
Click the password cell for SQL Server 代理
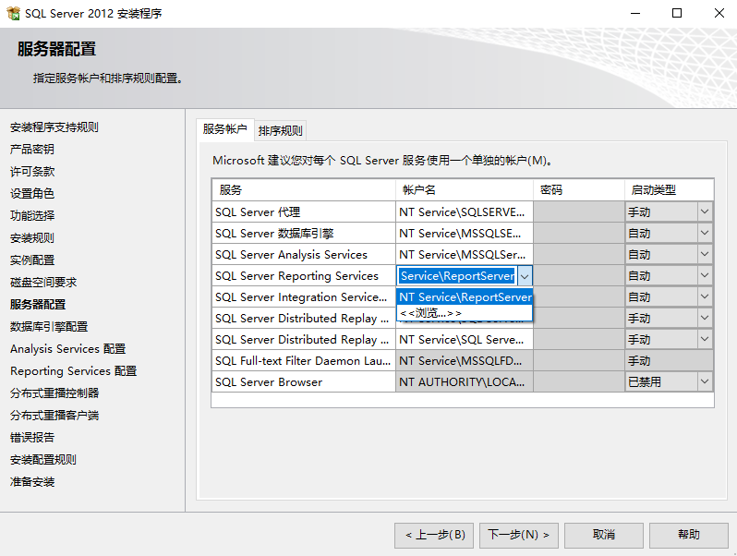(x=579, y=212)
